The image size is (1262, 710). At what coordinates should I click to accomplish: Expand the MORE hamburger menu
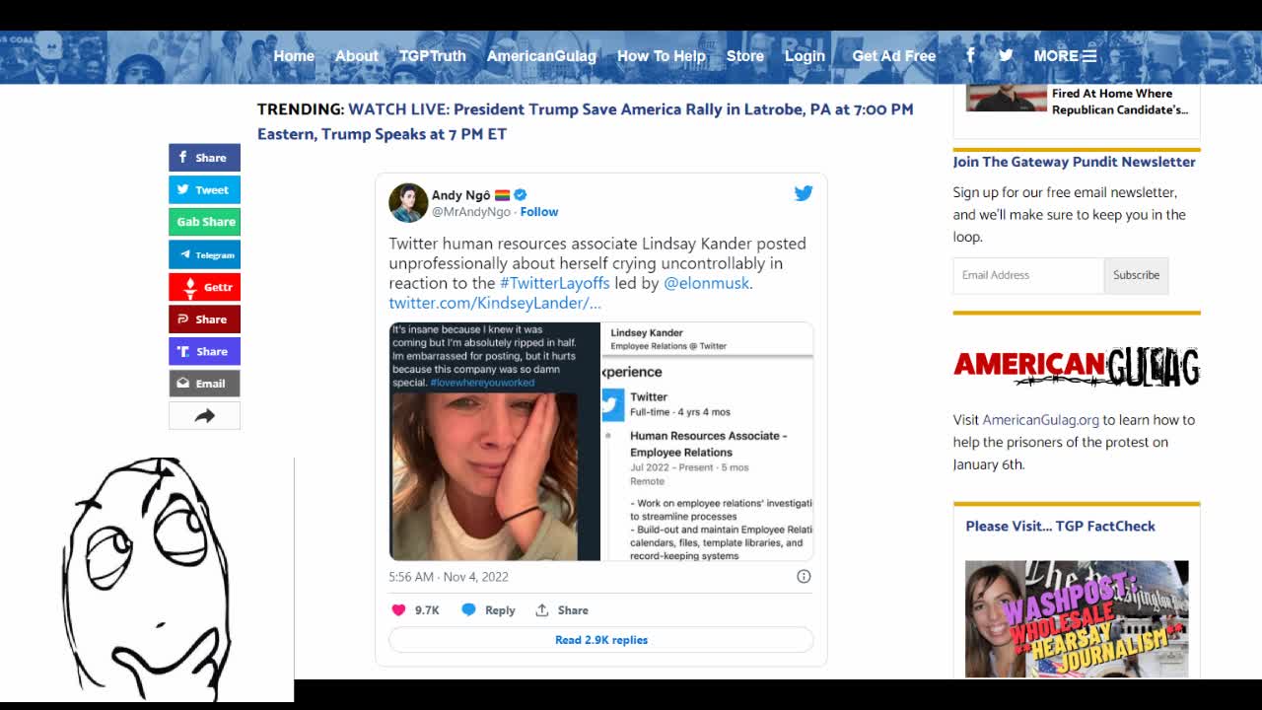coord(1065,56)
